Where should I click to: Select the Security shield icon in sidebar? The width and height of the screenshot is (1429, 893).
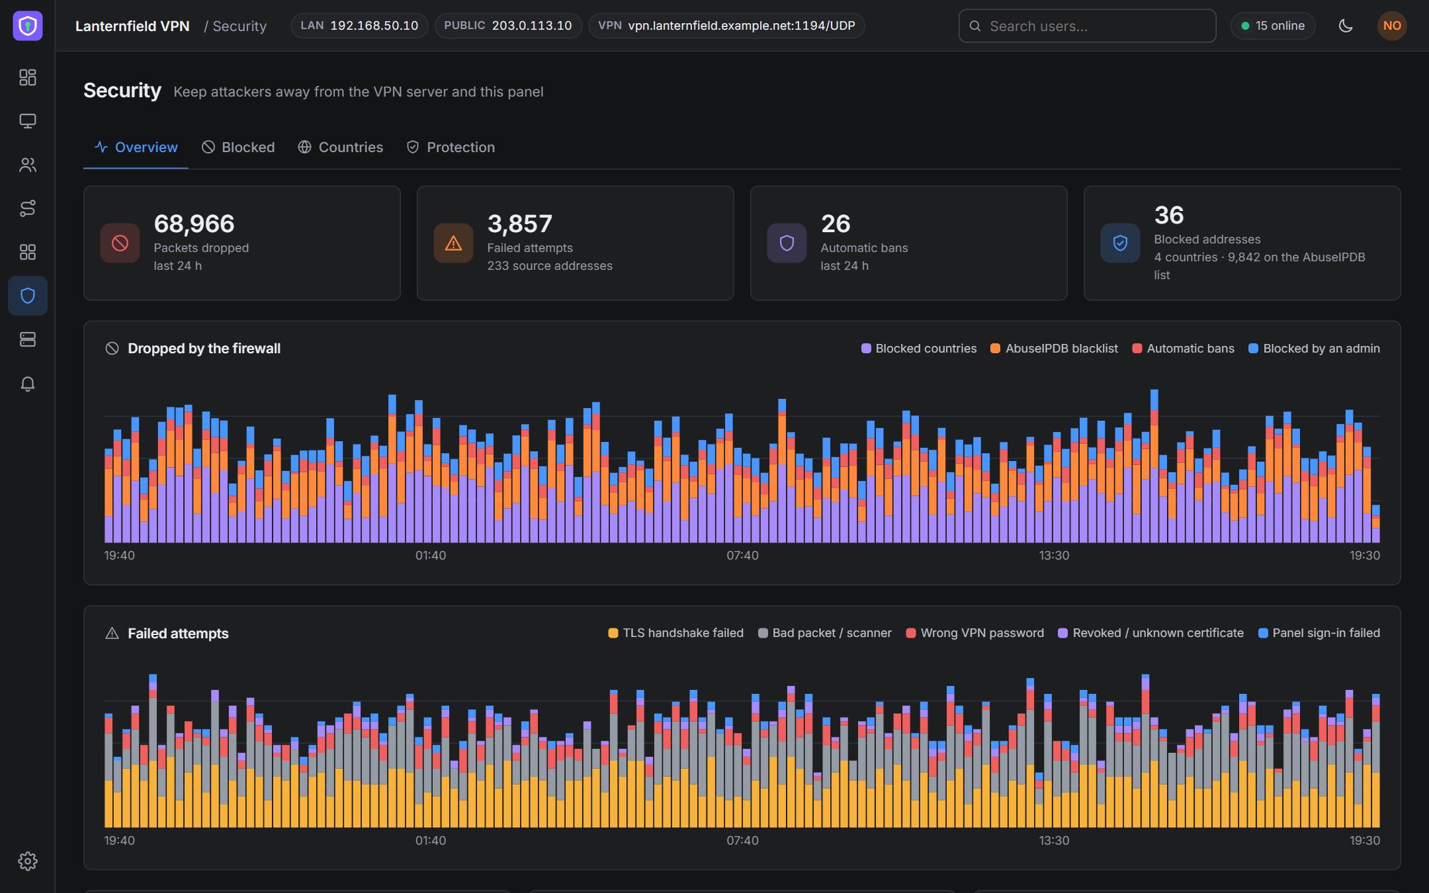[x=28, y=296]
